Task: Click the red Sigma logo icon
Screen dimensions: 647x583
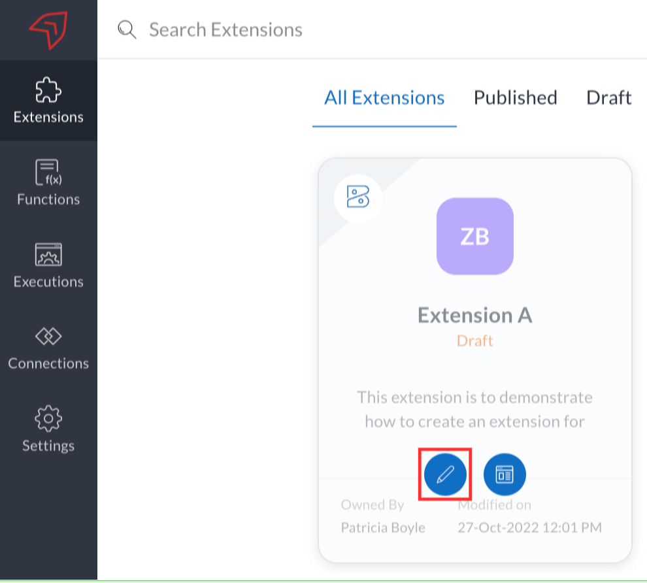Action: pos(49,30)
